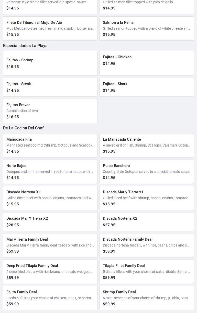Select Discada Mar y Tierra x1
Image resolution: width=197 pixels, height=313 pixels.
coord(147,198)
